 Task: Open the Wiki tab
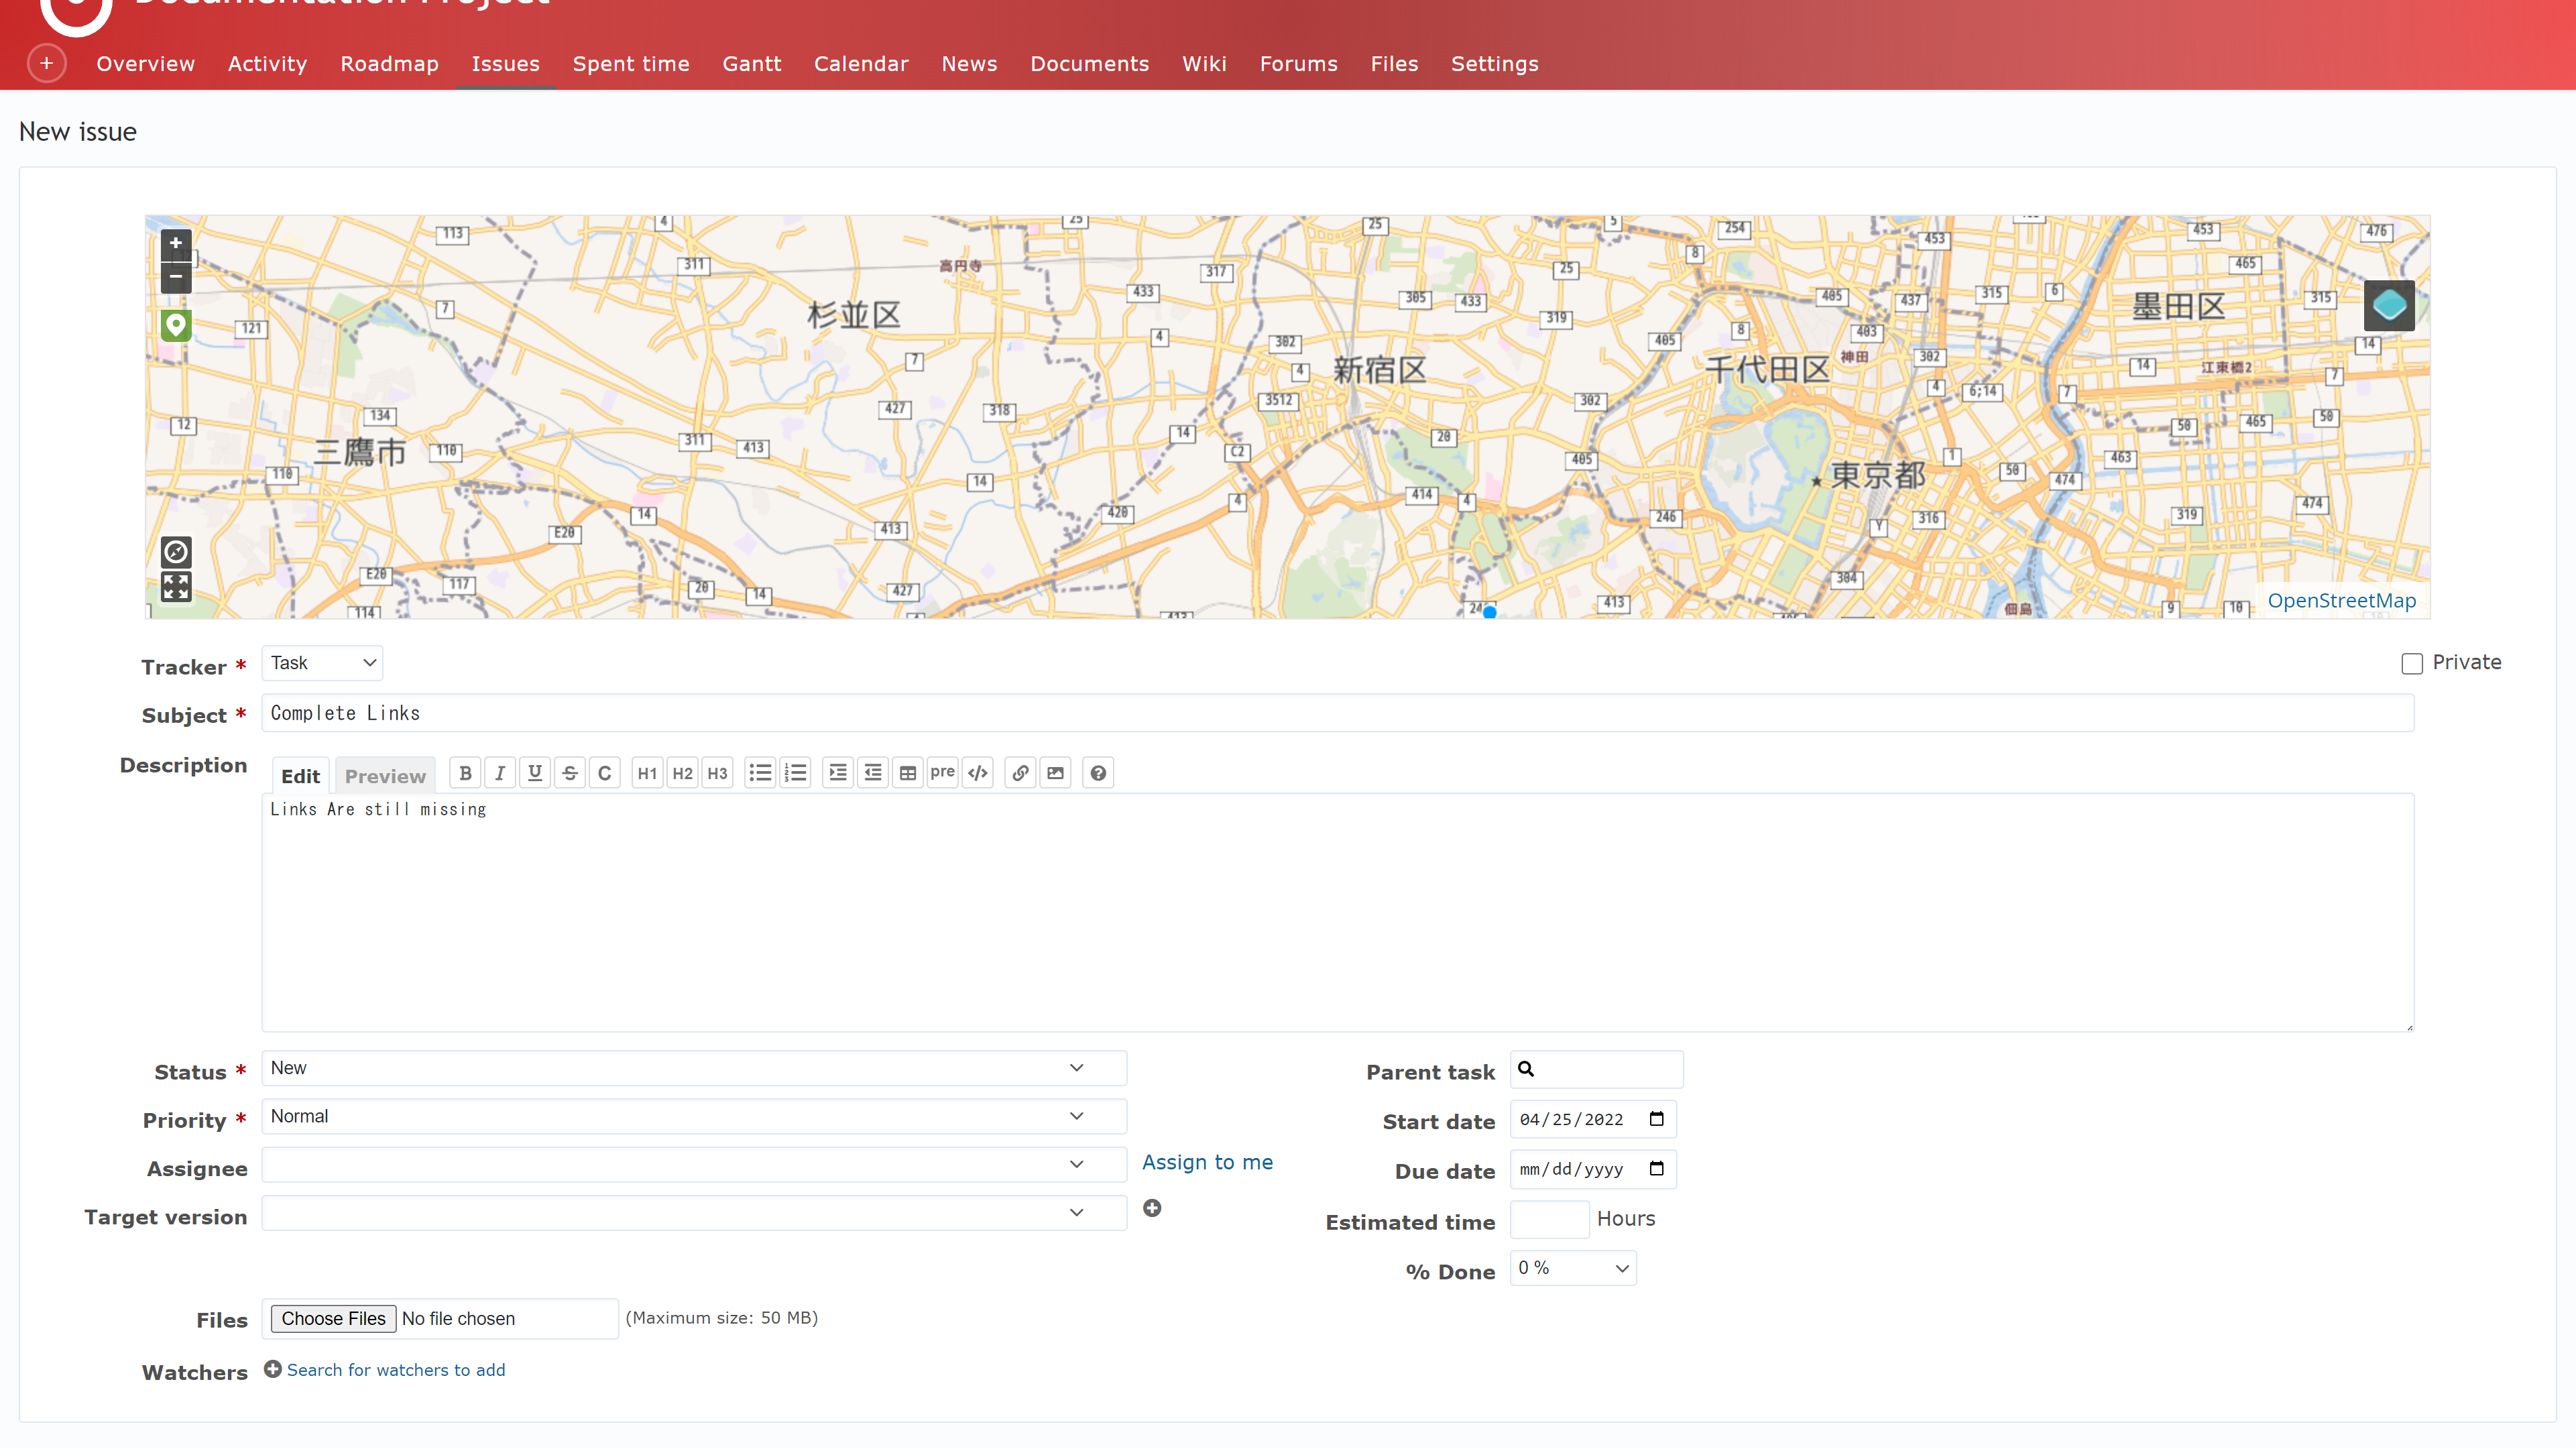(x=1204, y=64)
